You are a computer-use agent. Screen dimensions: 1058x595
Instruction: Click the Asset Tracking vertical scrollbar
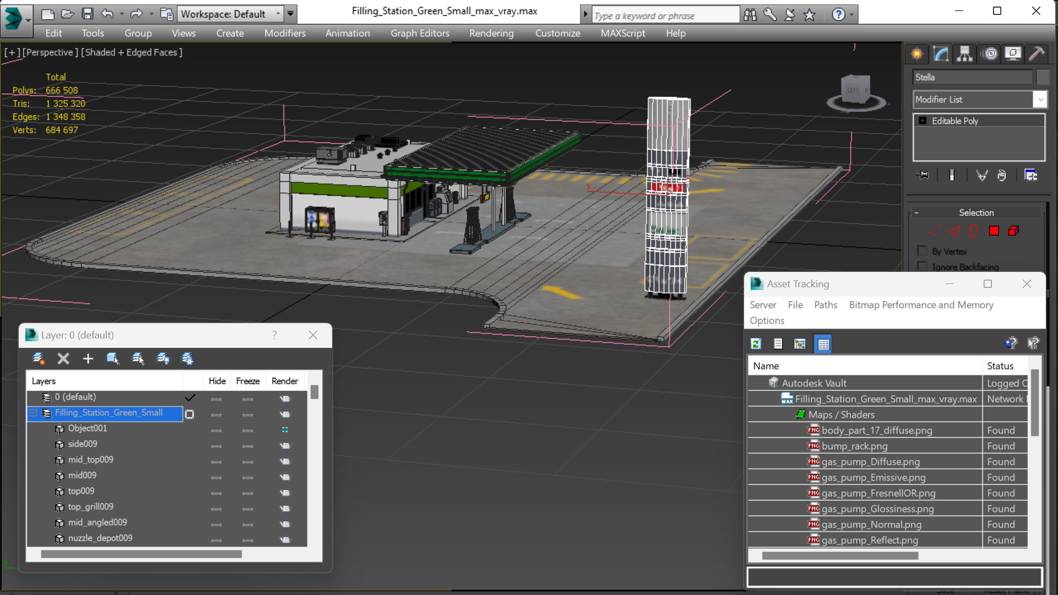pyautogui.click(x=1035, y=402)
